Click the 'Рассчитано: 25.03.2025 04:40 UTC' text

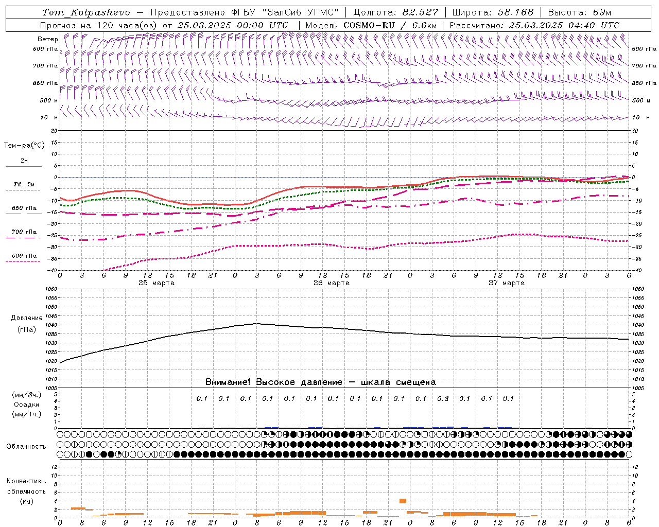coord(534,25)
